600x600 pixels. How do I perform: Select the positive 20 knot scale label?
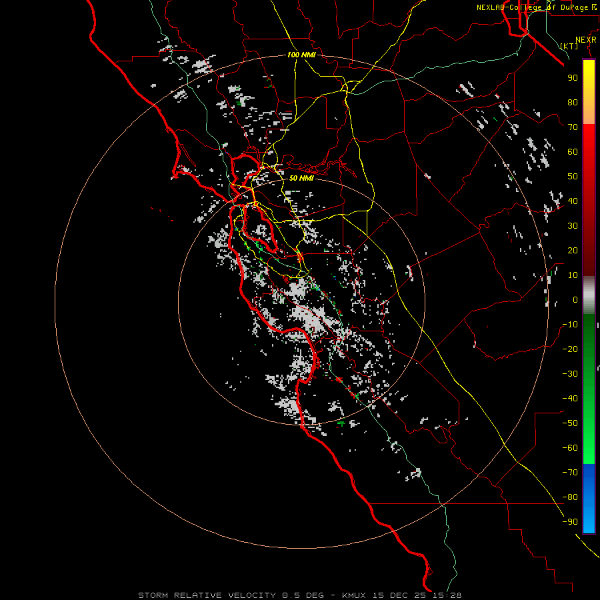coord(573,250)
